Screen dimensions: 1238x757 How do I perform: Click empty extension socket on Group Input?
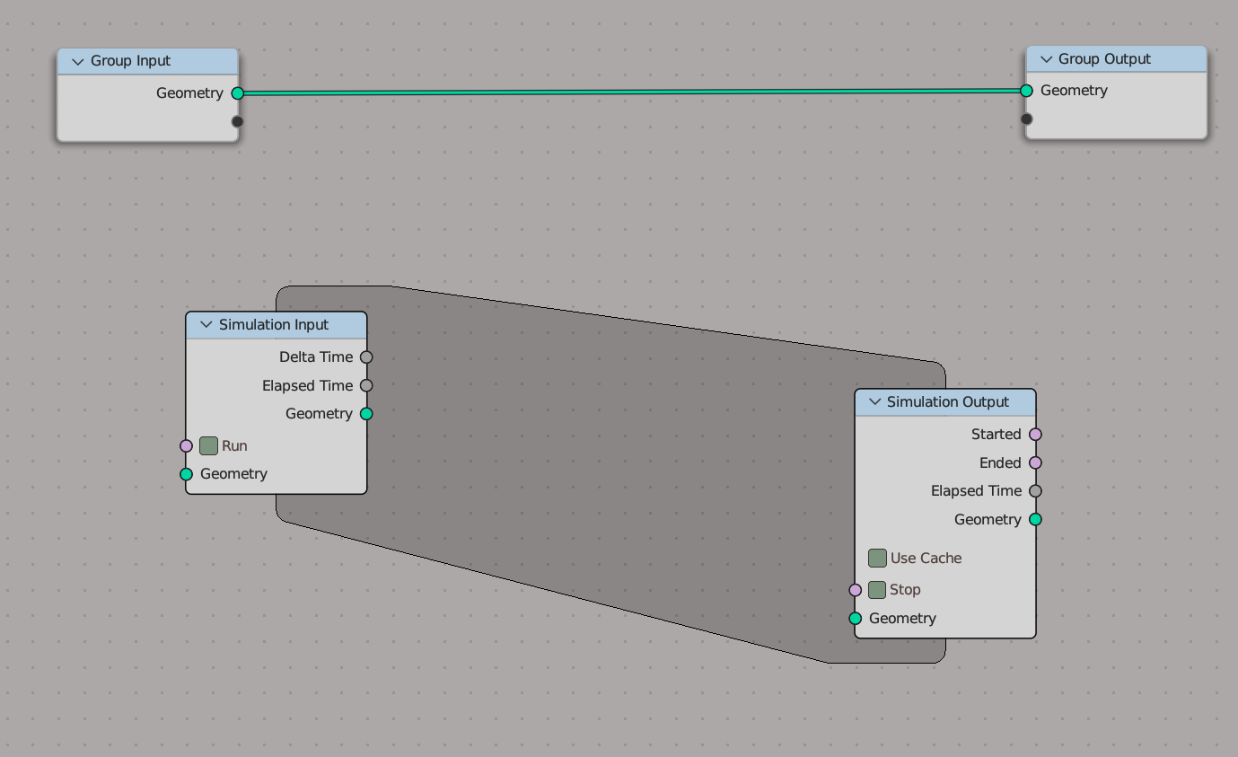[238, 122]
